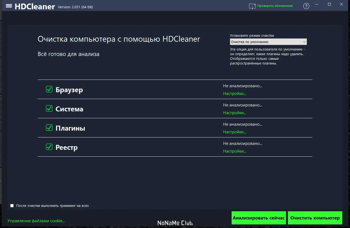Maximize the HDCleaner window
Screen dimensions: 350x228
[x=329, y=4]
